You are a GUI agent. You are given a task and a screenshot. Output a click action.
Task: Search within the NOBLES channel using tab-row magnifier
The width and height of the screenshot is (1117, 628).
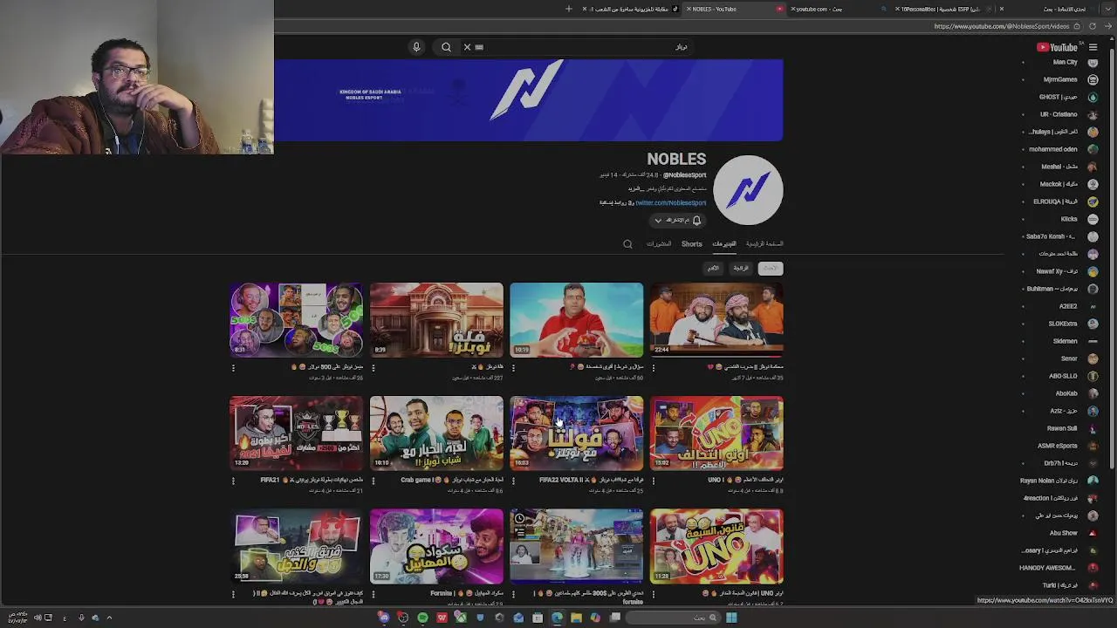627,244
